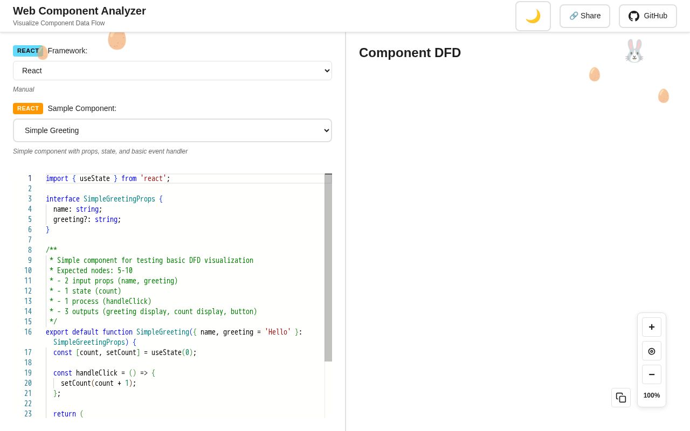
Task: Click the "name: string;" code line
Action: click(78, 209)
